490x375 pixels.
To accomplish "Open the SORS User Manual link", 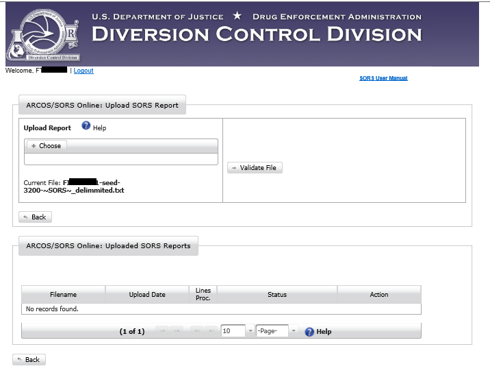I will [x=383, y=78].
